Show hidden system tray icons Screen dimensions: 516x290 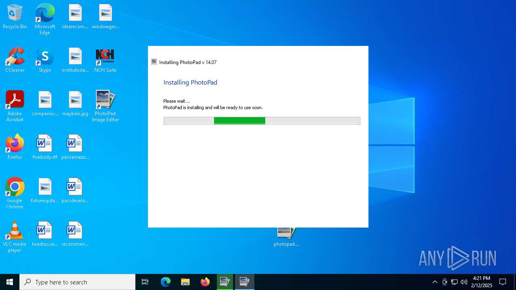click(x=435, y=282)
